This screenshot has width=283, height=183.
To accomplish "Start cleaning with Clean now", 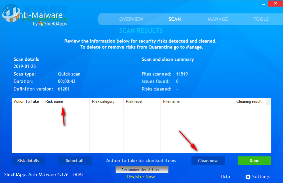I will point(208,160).
